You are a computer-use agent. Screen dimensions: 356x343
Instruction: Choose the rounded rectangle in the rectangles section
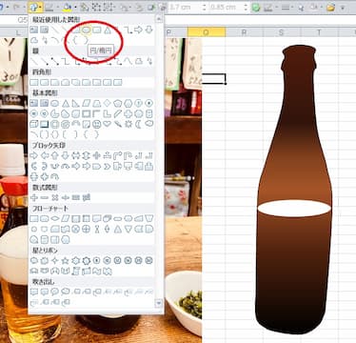(x=45, y=83)
